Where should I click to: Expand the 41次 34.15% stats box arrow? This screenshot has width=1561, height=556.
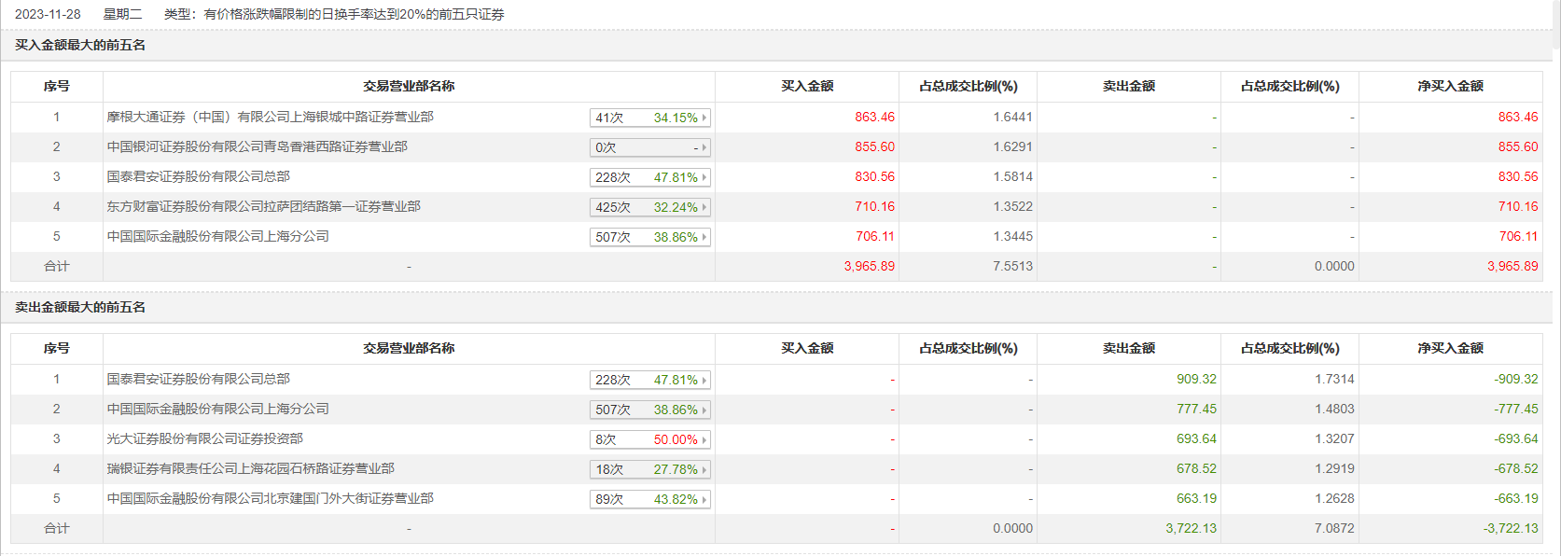(x=704, y=118)
